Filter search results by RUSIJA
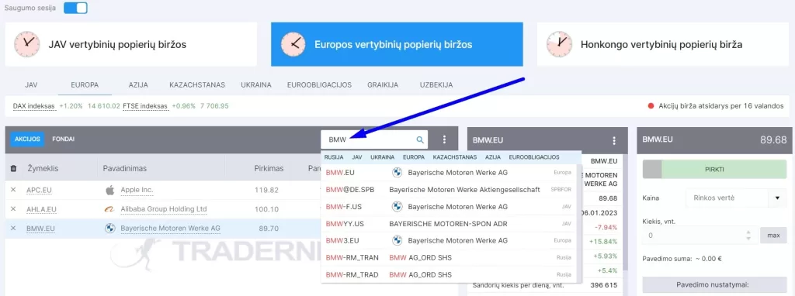795x296 pixels. click(x=334, y=157)
